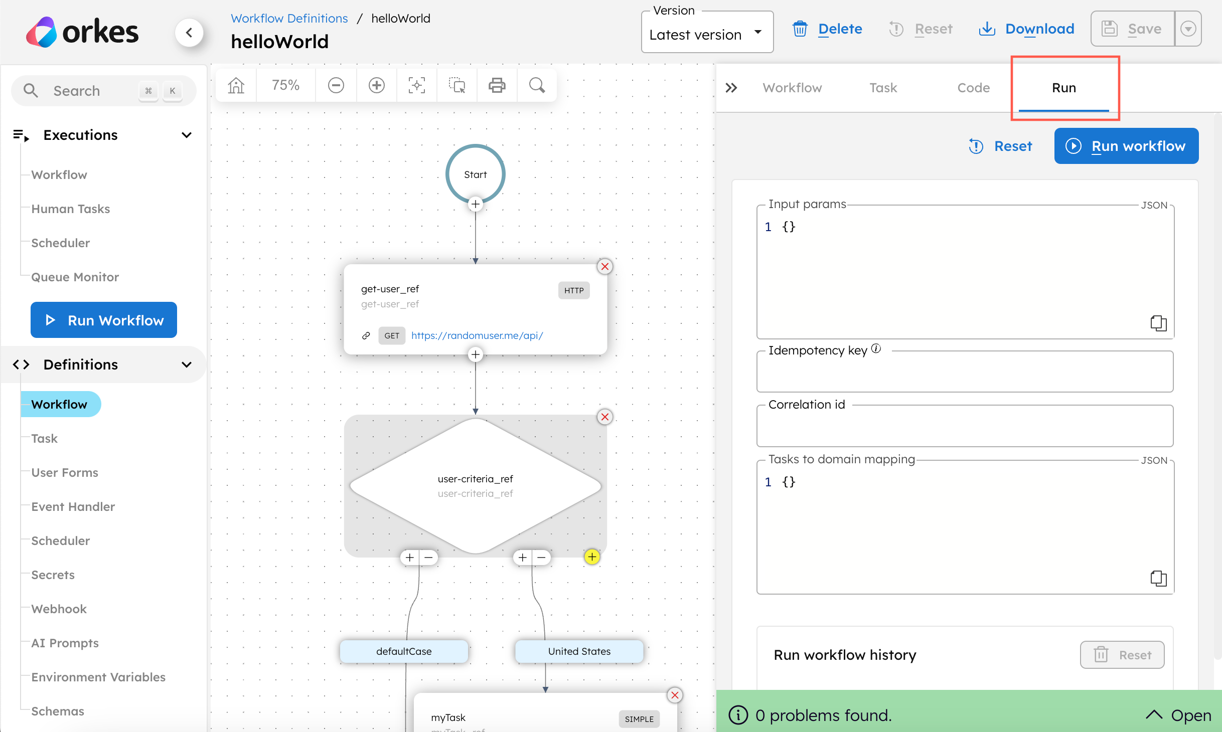Collapse right panel with double chevron
This screenshot has width=1222, height=732.
click(731, 88)
